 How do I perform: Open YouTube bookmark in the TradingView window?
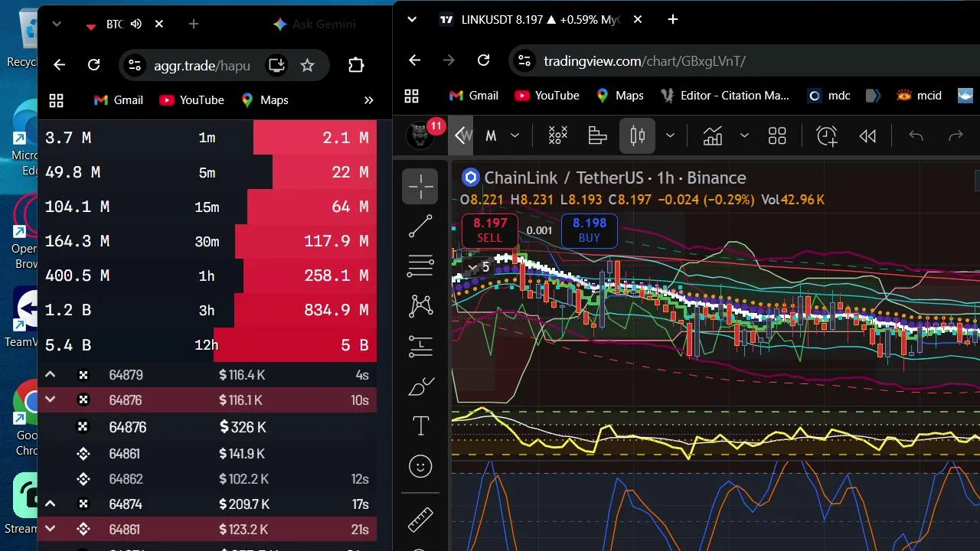pyautogui.click(x=547, y=96)
